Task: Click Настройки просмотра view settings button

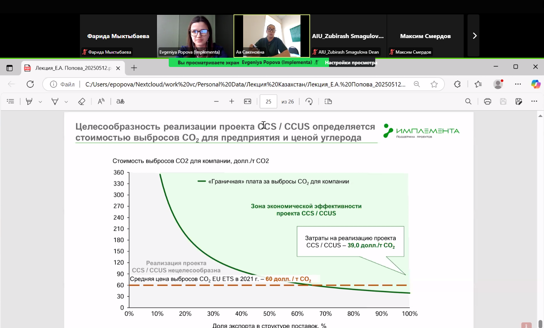Action: (x=350, y=62)
